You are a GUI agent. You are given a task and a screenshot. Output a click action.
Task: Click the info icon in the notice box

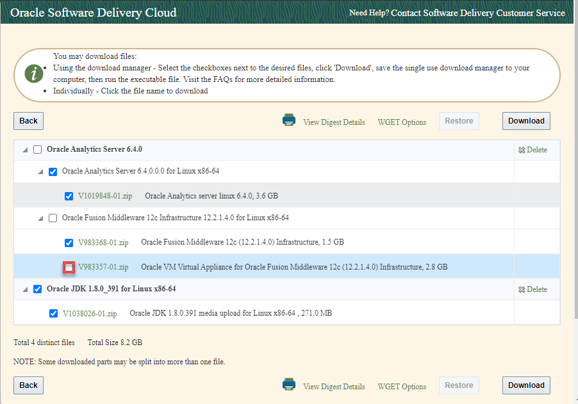point(33,73)
